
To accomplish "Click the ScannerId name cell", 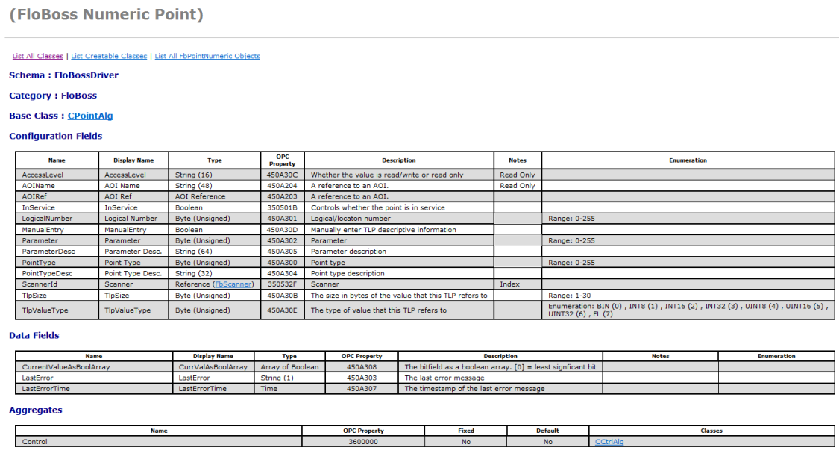I will tap(57, 284).
